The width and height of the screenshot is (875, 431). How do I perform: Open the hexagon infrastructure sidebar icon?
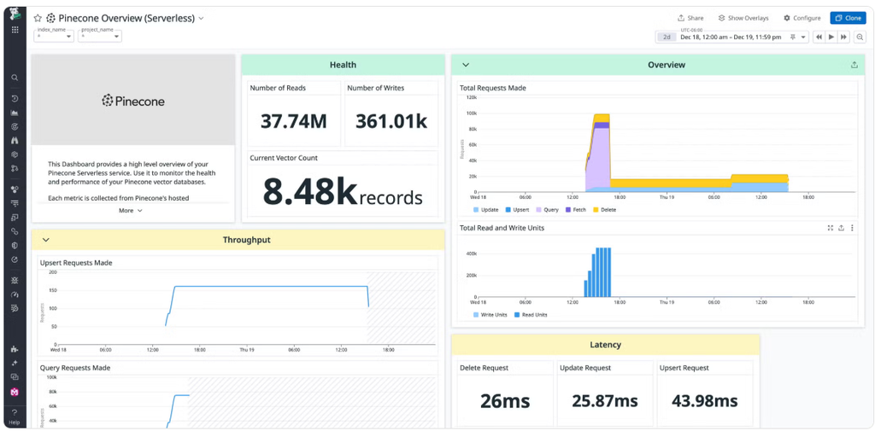point(15,154)
